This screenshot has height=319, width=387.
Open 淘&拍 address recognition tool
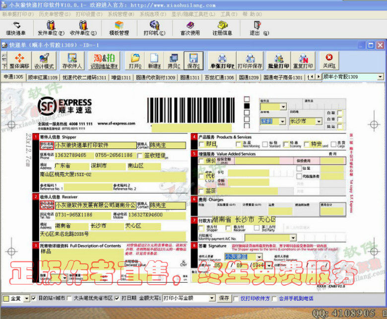(104, 61)
